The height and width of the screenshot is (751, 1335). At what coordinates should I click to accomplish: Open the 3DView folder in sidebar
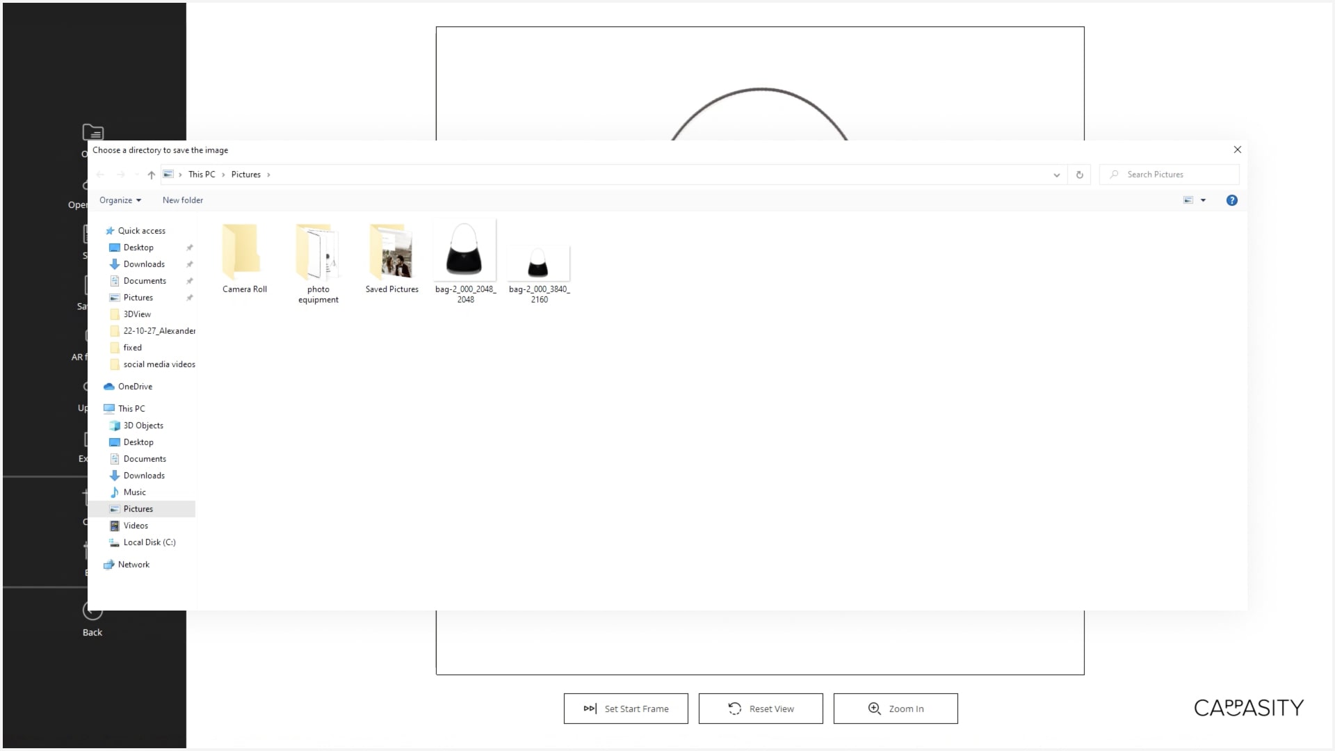137,314
